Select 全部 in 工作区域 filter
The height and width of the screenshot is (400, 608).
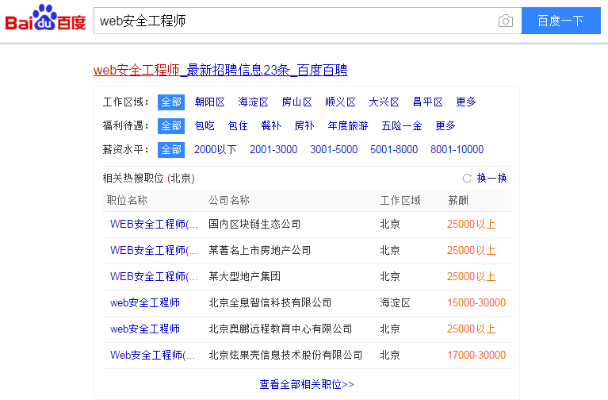[x=171, y=102]
